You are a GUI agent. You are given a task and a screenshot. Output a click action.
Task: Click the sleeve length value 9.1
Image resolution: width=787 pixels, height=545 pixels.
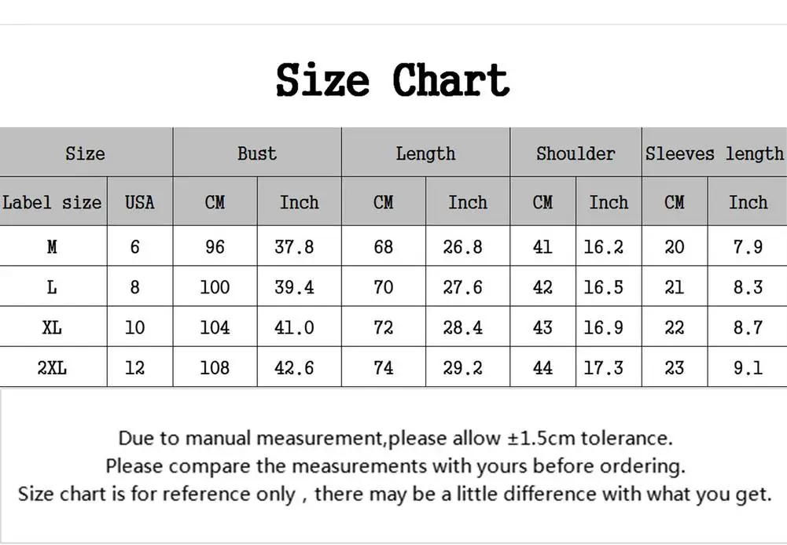click(748, 367)
